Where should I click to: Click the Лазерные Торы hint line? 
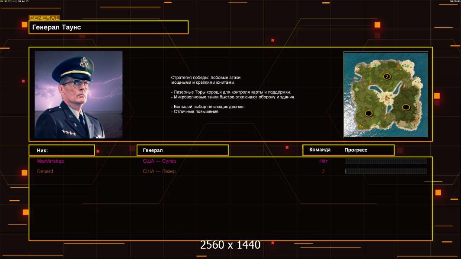pos(231,92)
